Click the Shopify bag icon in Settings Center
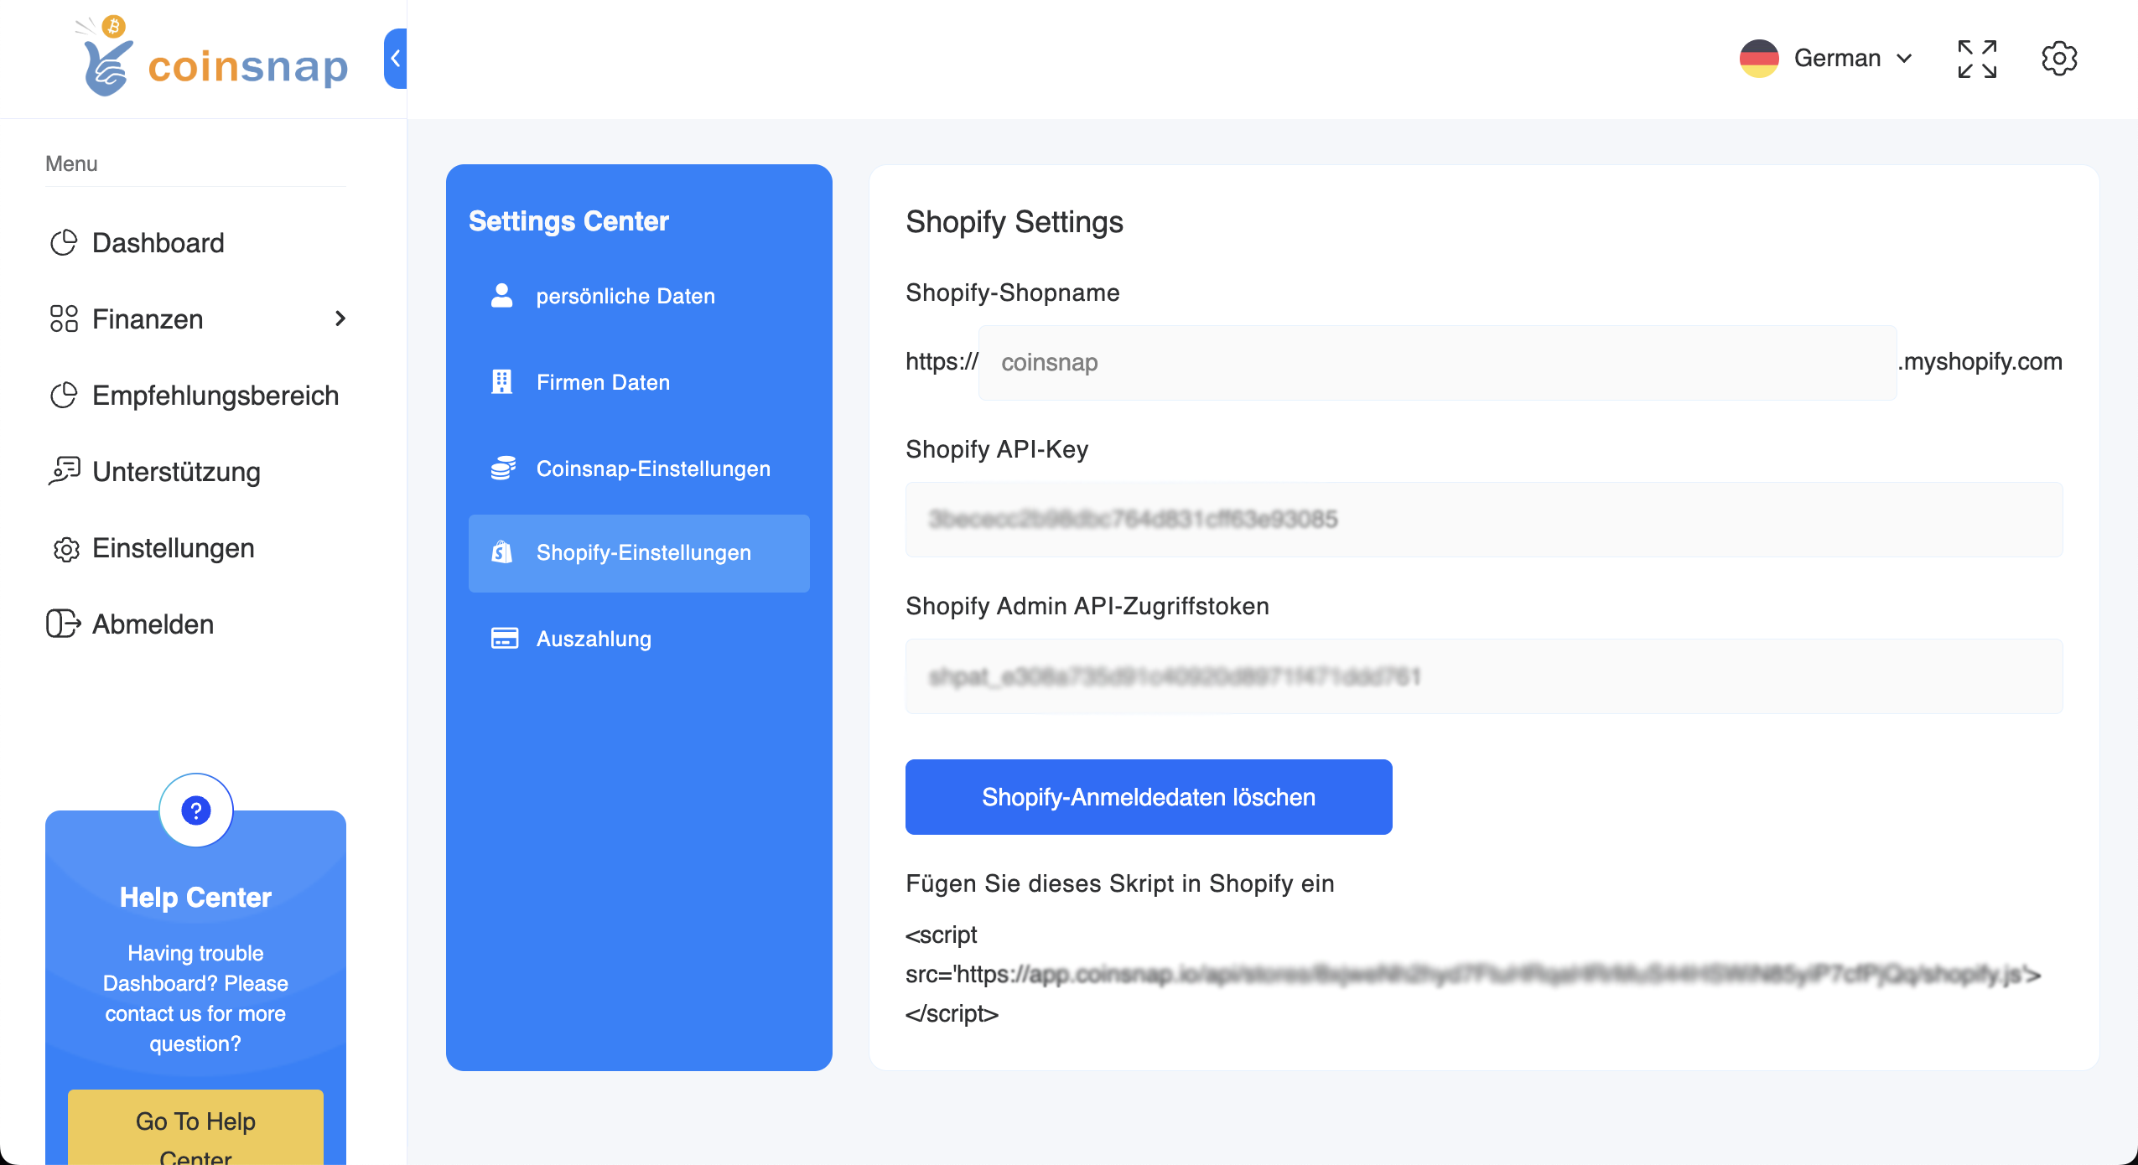The image size is (2138, 1165). click(x=502, y=553)
